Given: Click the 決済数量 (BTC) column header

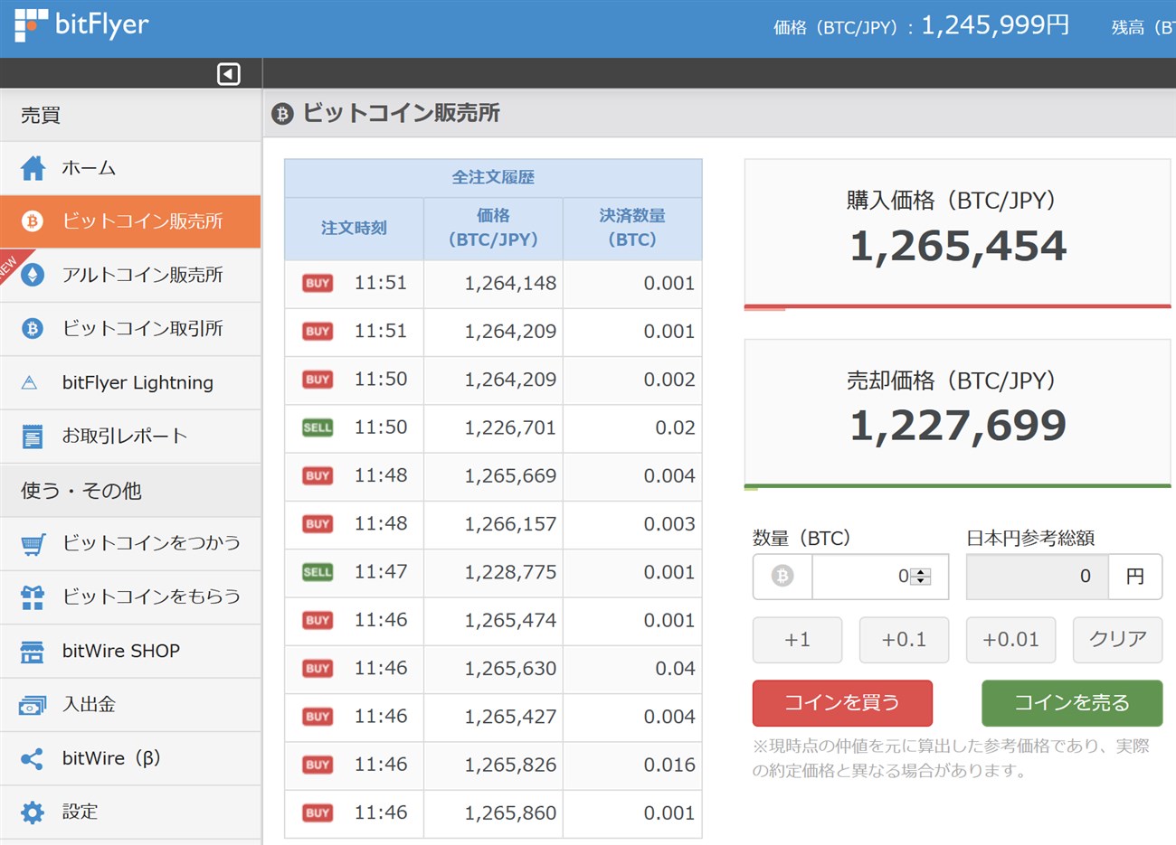Looking at the screenshot, I should [632, 229].
